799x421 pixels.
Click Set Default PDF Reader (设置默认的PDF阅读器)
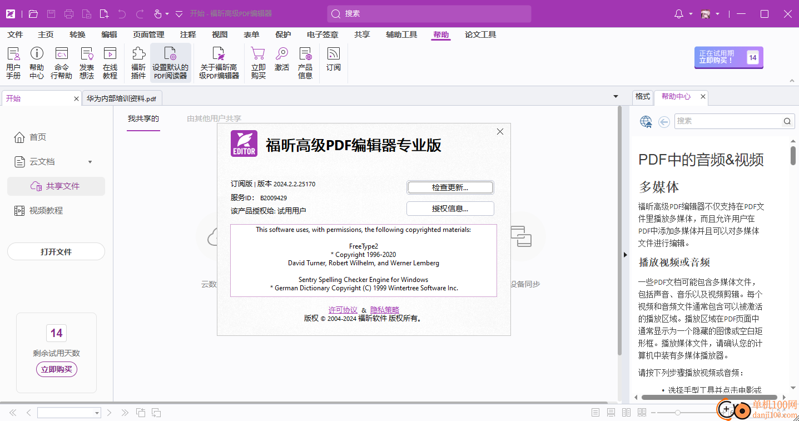171,63
